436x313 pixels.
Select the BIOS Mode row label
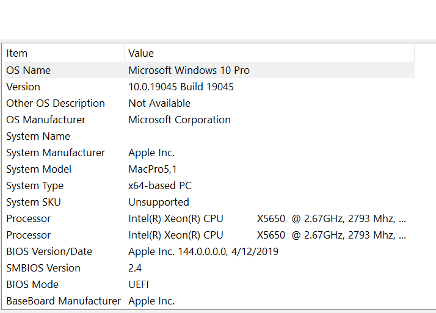click(32, 284)
